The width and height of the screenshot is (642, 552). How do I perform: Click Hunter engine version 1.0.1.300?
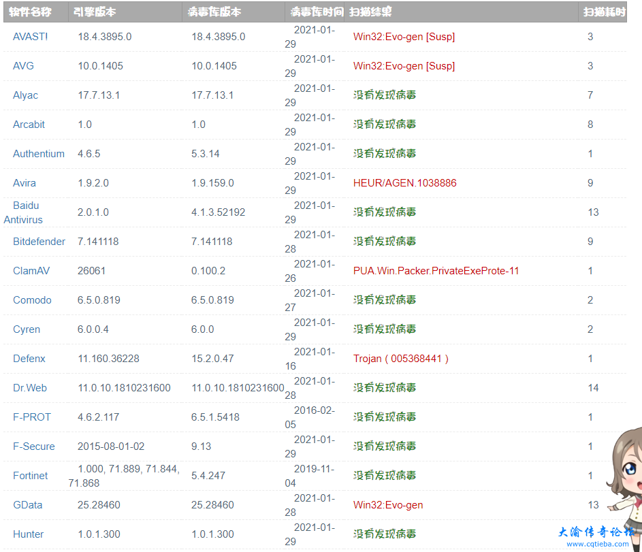99,534
